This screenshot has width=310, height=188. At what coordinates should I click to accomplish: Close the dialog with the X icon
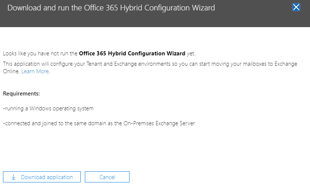point(296,7)
